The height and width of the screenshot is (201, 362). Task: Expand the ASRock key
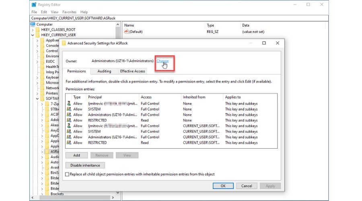(42, 152)
